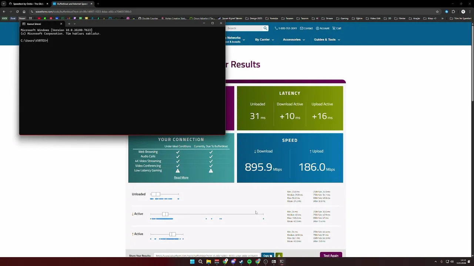Expand the Guides & Tools menu
The height and width of the screenshot is (266, 474).
(327, 40)
